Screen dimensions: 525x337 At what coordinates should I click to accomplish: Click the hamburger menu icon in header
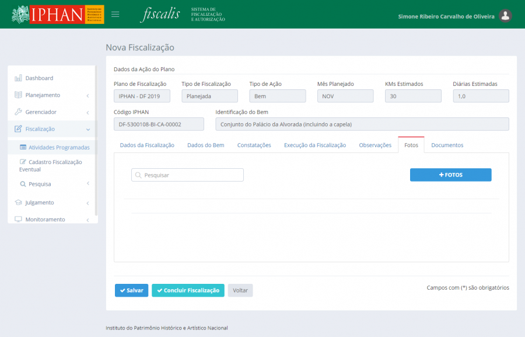point(116,15)
